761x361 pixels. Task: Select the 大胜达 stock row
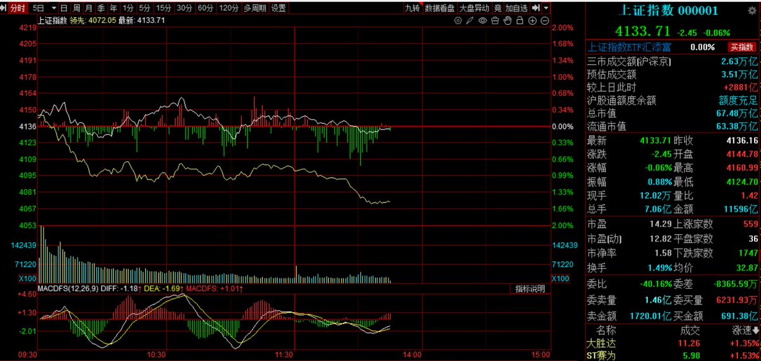coord(673,343)
